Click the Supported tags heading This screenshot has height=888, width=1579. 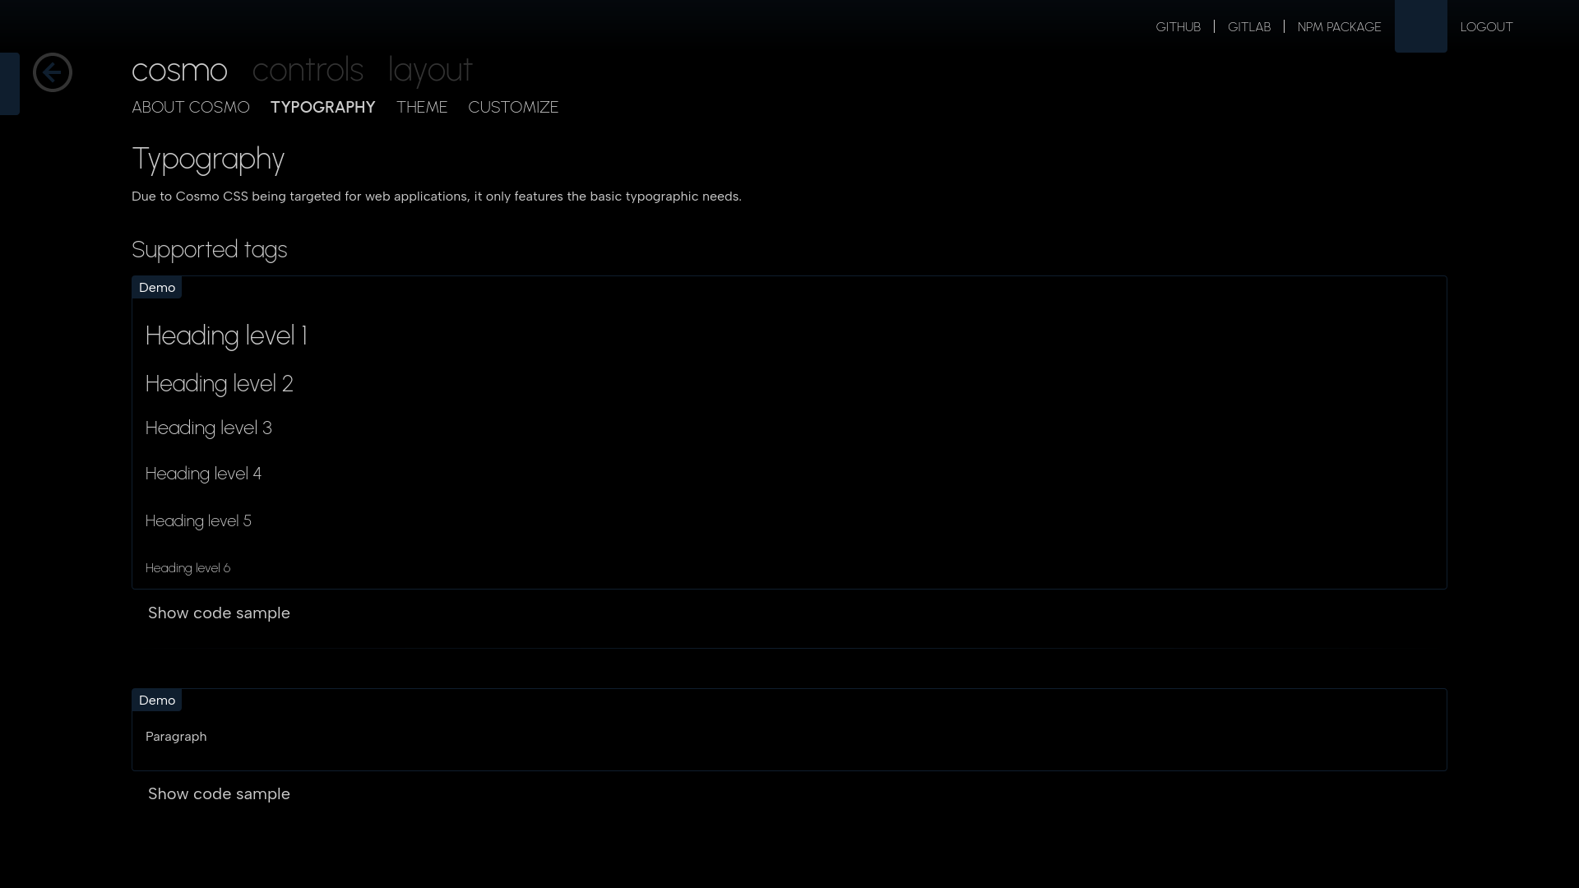tap(209, 250)
